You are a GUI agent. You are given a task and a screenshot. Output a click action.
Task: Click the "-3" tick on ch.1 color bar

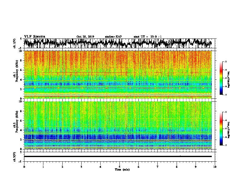pos(225,61)
